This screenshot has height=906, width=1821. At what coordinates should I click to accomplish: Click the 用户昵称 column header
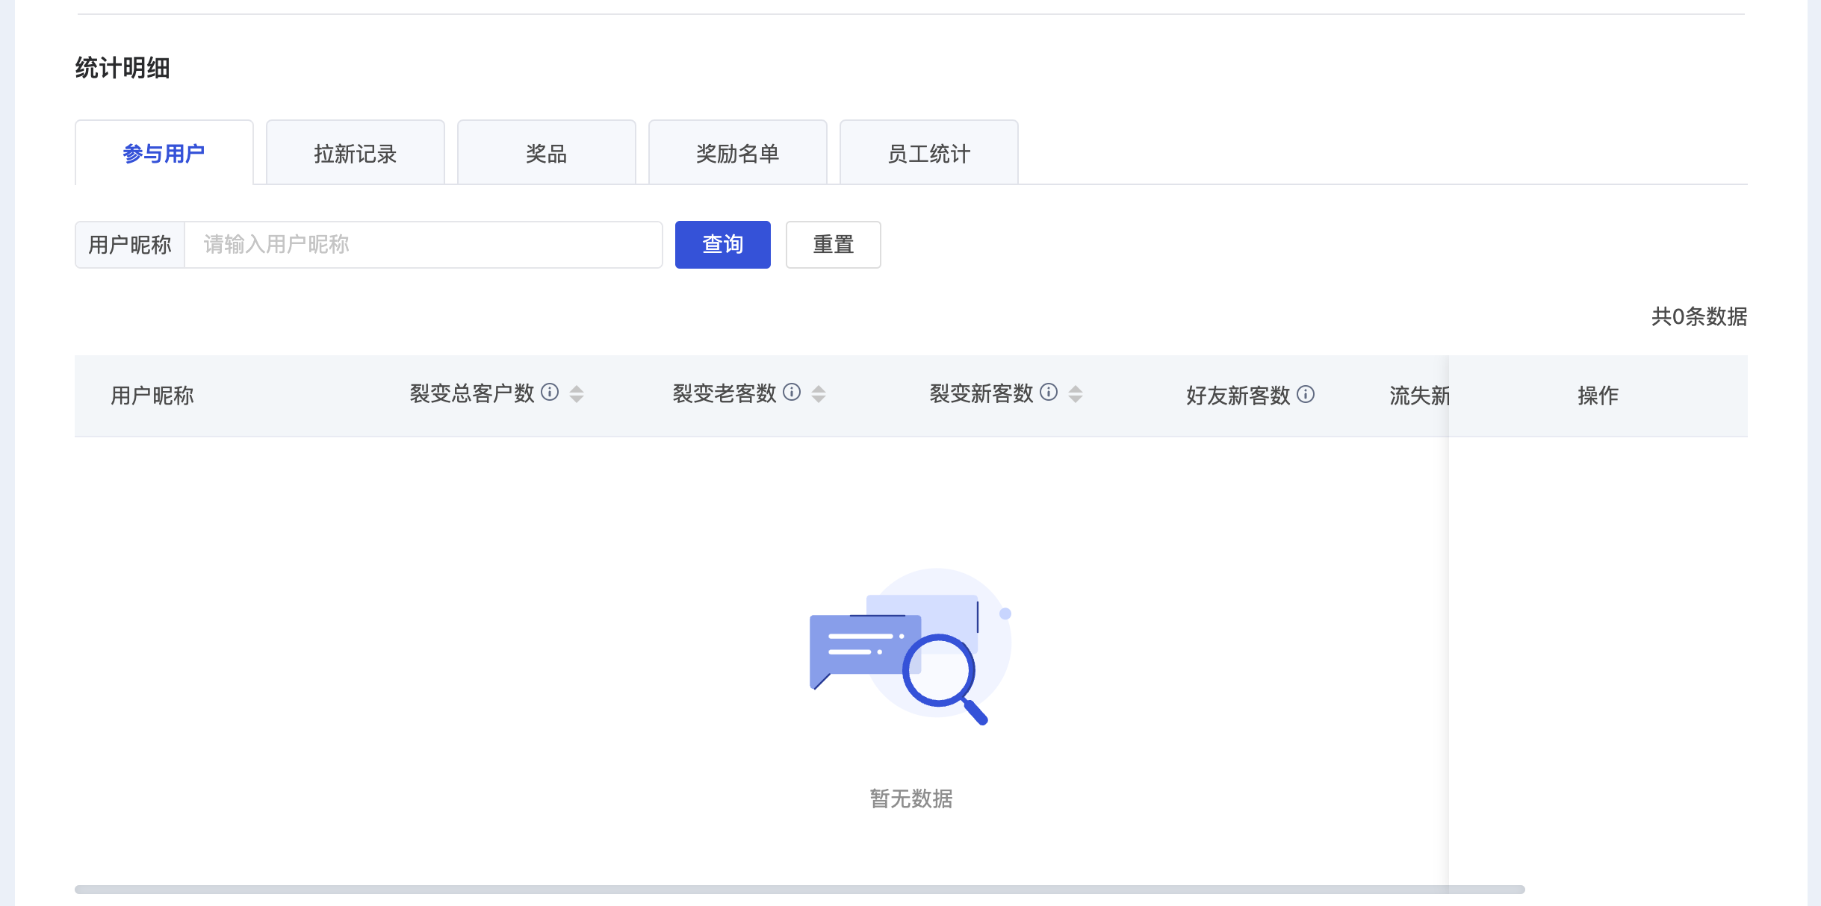point(152,396)
